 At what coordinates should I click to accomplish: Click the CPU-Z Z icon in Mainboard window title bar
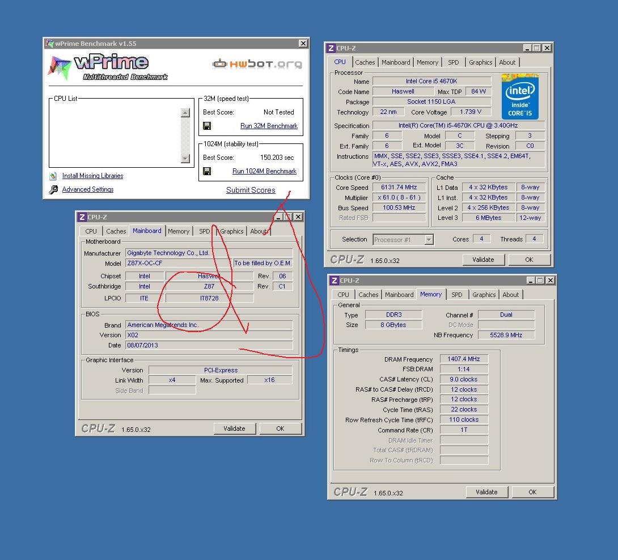tap(82, 217)
